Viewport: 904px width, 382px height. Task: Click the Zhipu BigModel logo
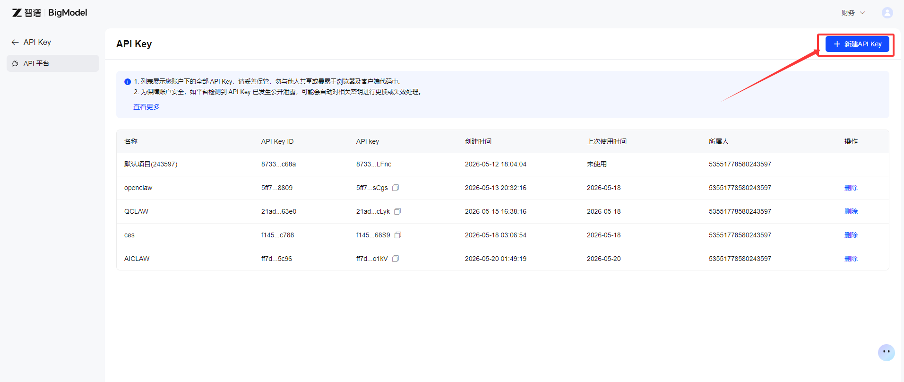pyautogui.click(x=50, y=13)
